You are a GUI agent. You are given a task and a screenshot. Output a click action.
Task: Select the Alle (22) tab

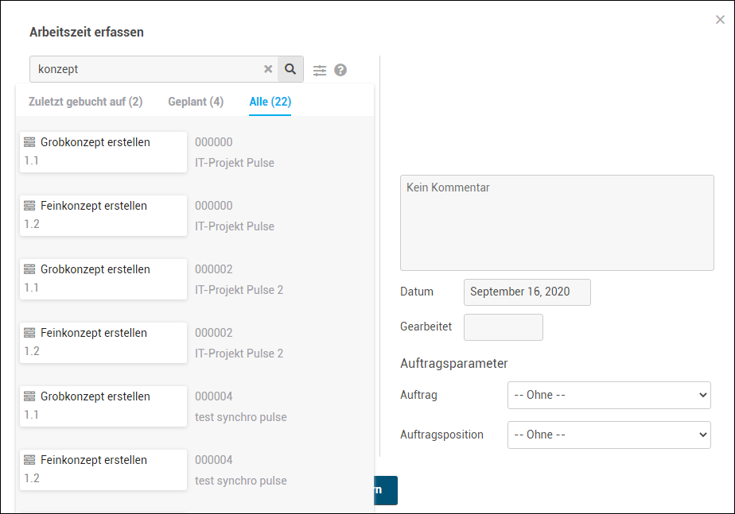[270, 102]
